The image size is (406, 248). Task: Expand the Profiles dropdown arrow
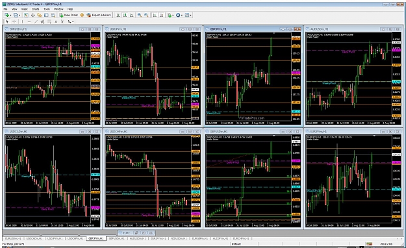pos(19,16)
